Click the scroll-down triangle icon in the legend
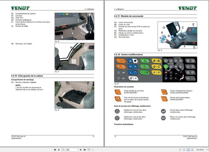The image size is (209, 152). [x=117, y=118]
